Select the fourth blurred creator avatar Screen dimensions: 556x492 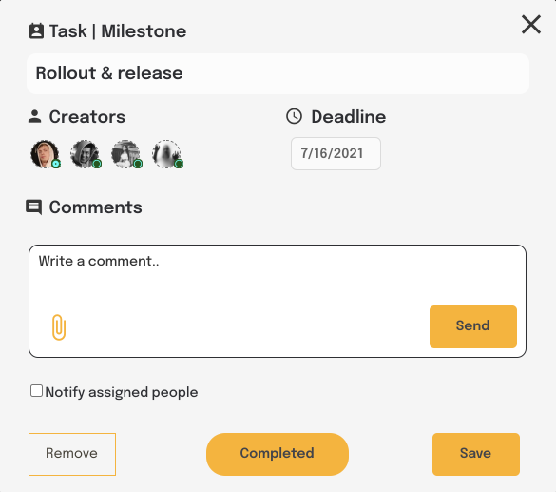(x=166, y=154)
